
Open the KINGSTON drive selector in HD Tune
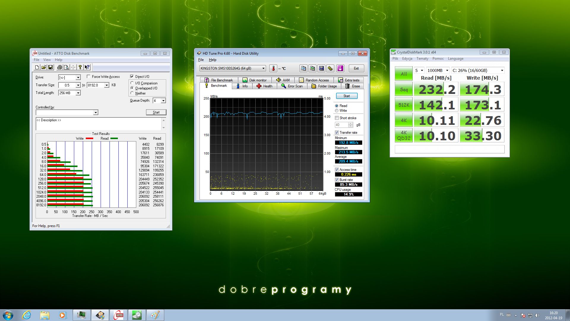tap(232, 68)
